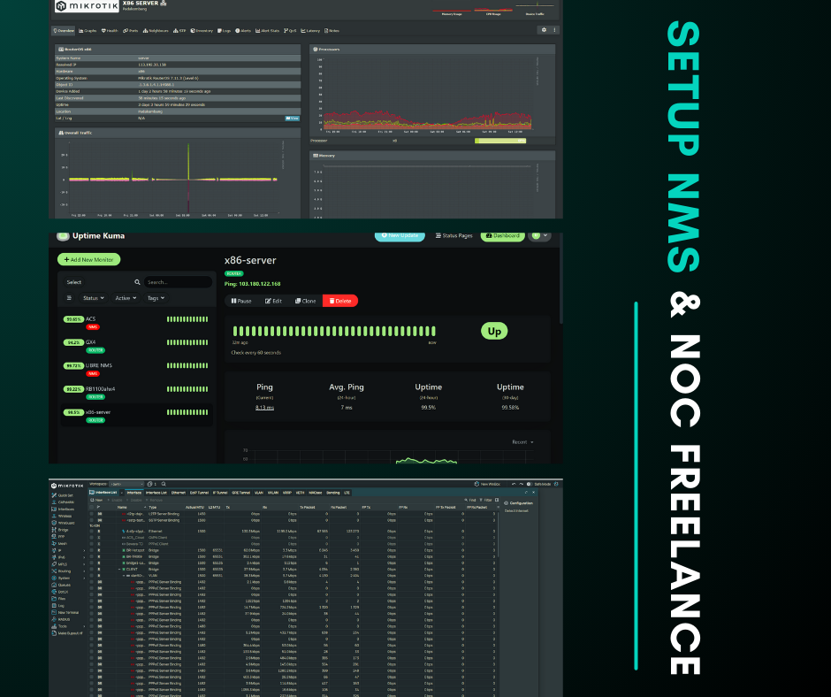Image resolution: width=831 pixels, height=697 pixels.
Task: Select the VLAN tab in WinBox interfaces
Action: [259, 492]
